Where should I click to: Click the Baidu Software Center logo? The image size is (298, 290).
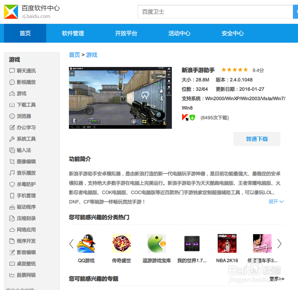coord(11,12)
